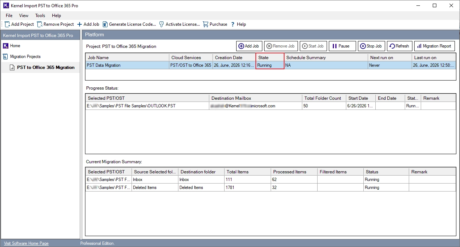Viewport: 460px width, 247px height.
Task: Click the Deleted Items destination folder cell
Action: click(x=201, y=188)
